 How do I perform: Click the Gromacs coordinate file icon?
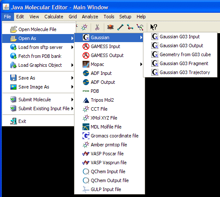coord(86,136)
